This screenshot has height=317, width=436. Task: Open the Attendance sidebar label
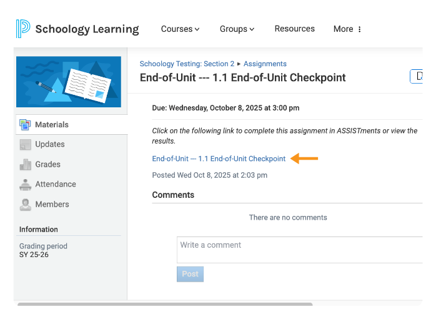click(x=56, y=184)
